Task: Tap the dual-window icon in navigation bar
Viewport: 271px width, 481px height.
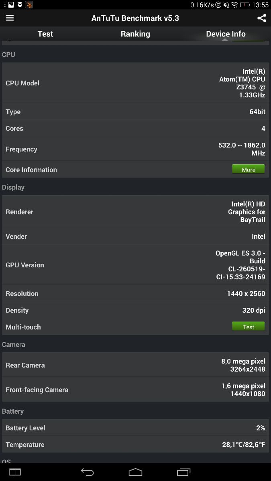Action: [15, 472]
